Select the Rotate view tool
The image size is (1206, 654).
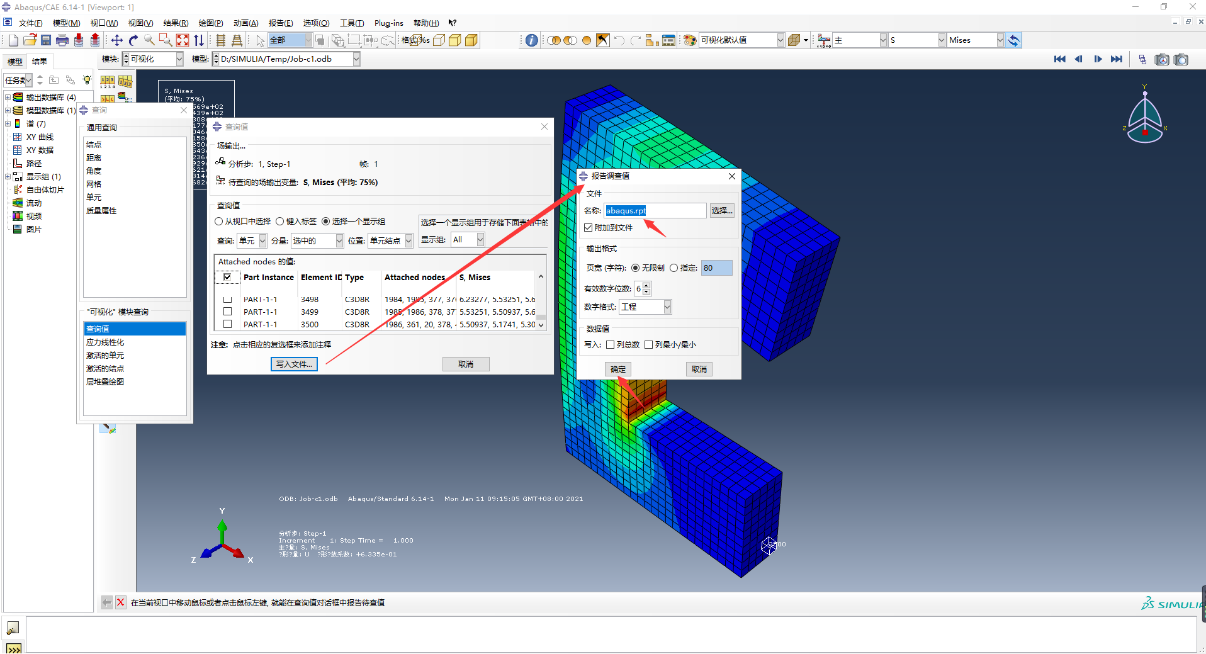point(133,40)
